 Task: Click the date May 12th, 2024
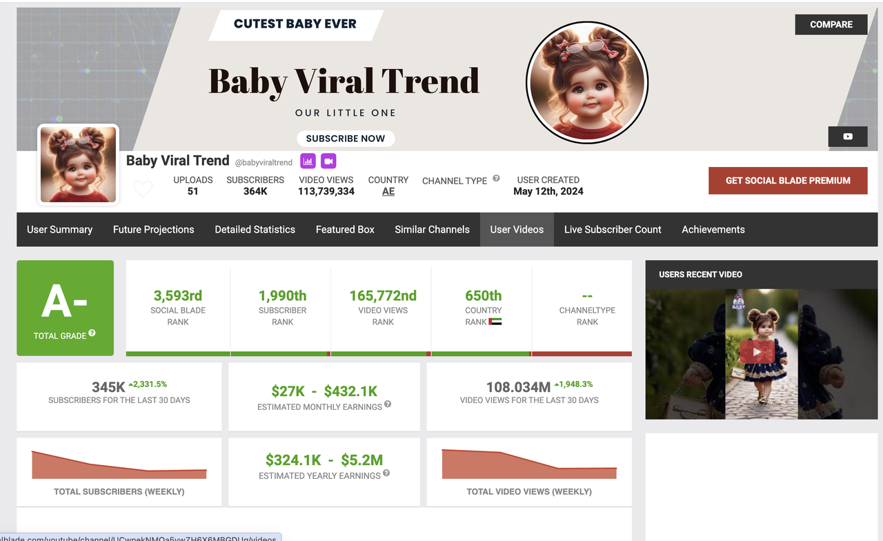[x=548, y=192]
